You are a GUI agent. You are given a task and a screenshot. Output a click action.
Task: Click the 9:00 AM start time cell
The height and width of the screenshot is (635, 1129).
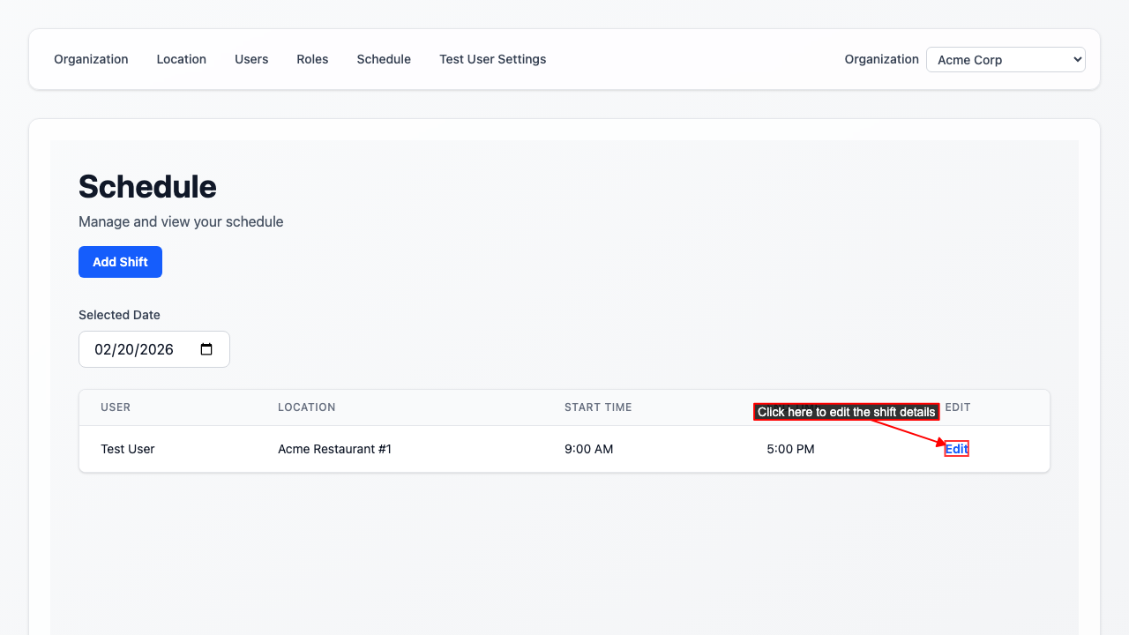588,449
